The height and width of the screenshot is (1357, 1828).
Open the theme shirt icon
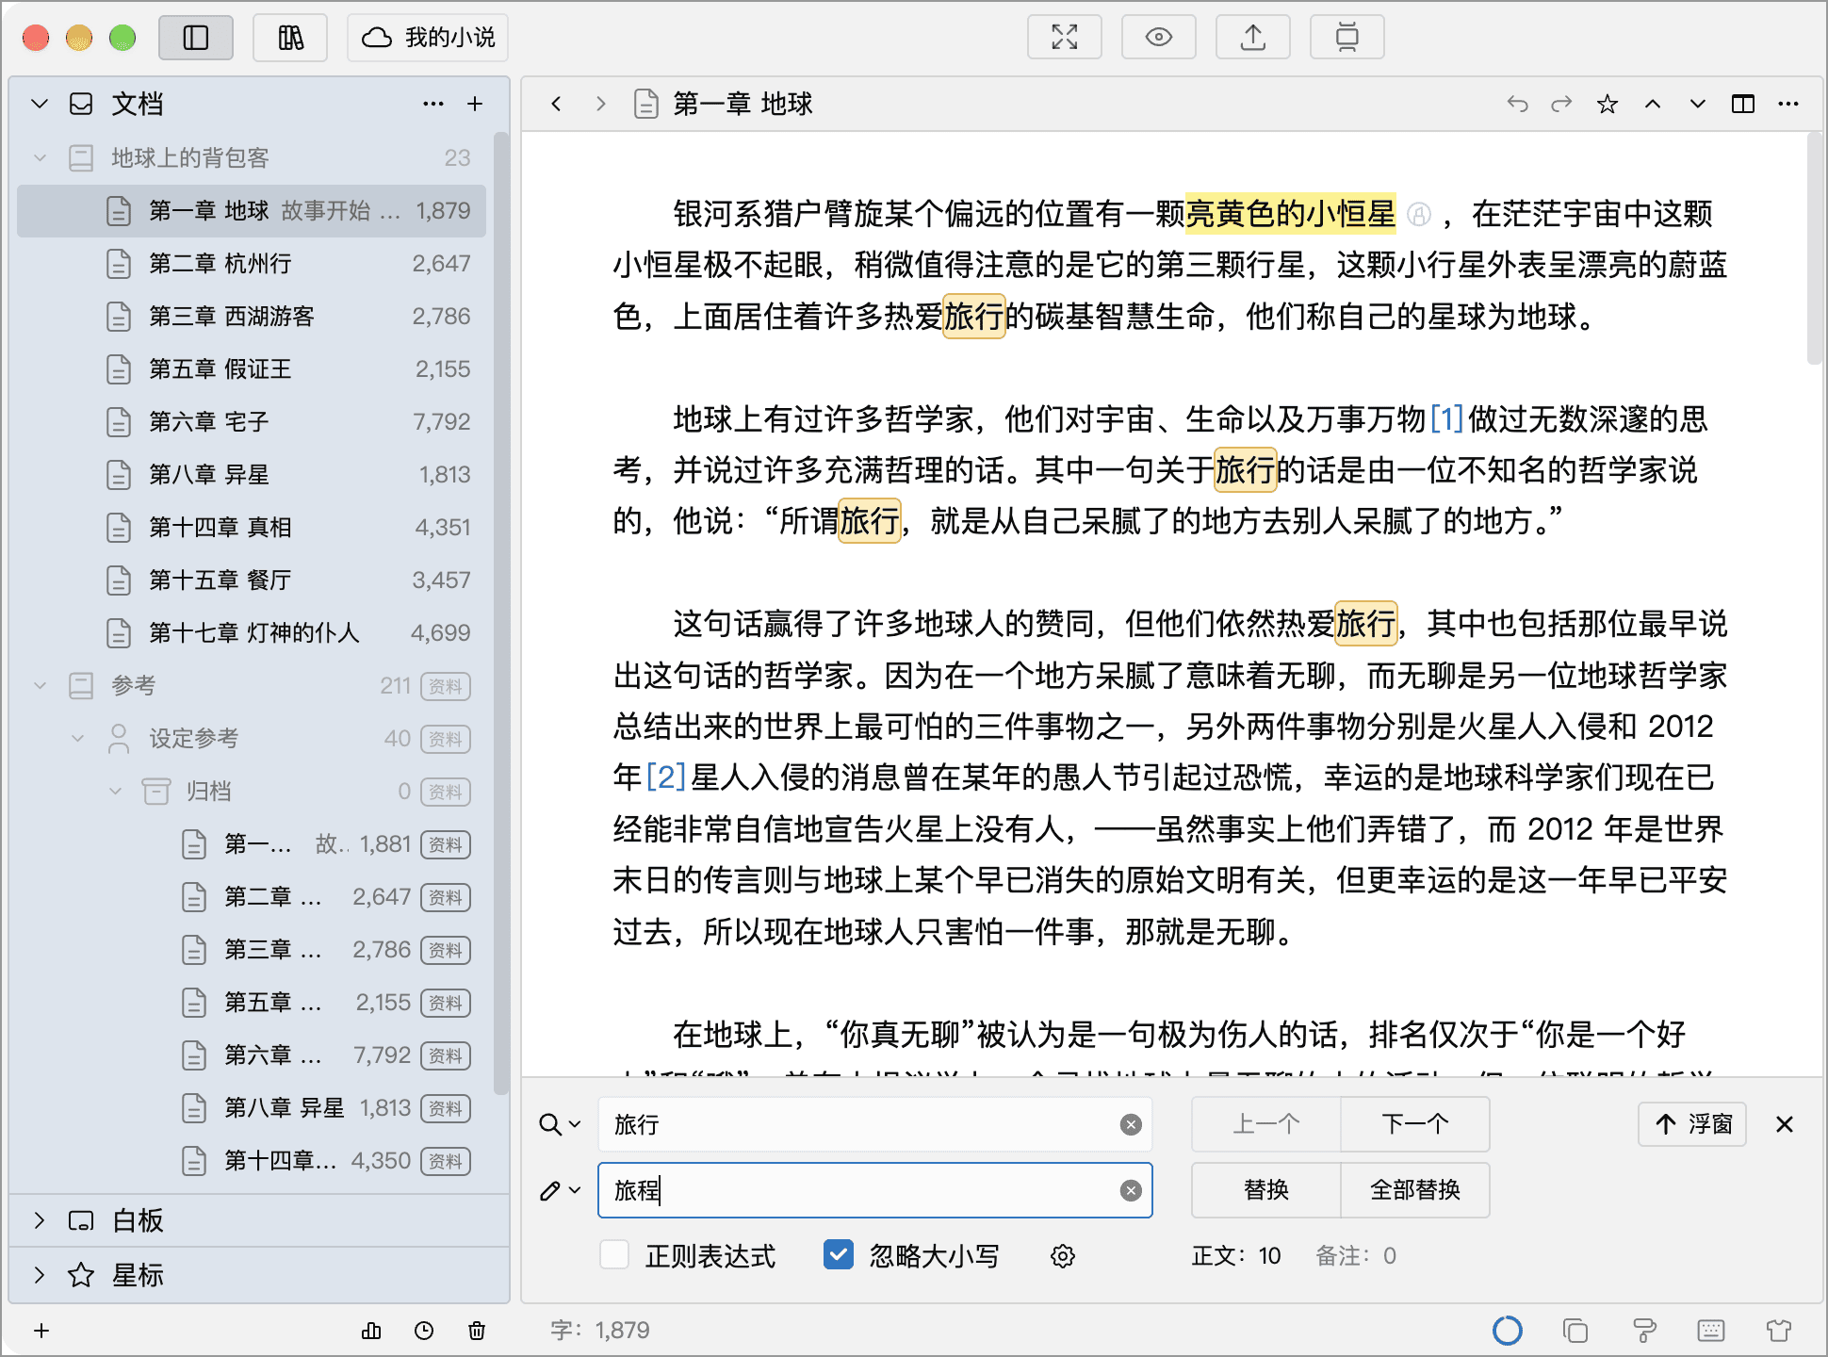(1779, 1331)
